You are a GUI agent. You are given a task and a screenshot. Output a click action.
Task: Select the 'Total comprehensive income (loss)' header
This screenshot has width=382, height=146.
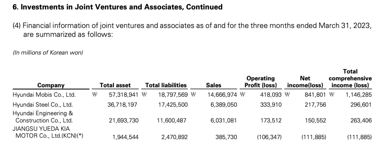coord(350,78)
